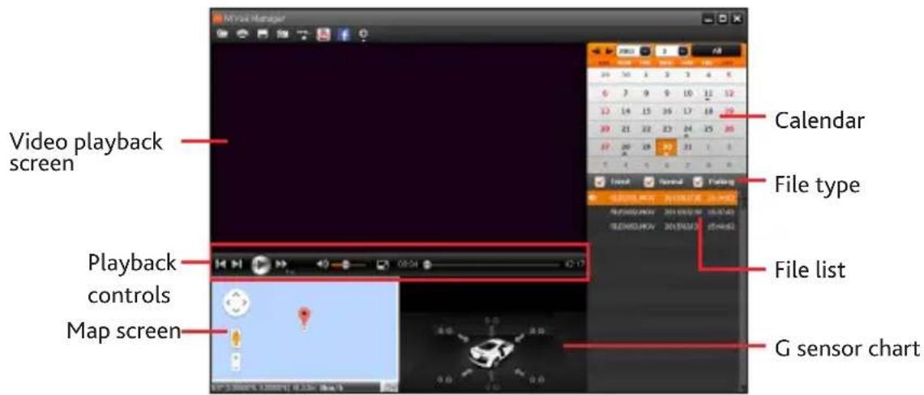
Task: Go to the next month in calendar
Action: 609,51
